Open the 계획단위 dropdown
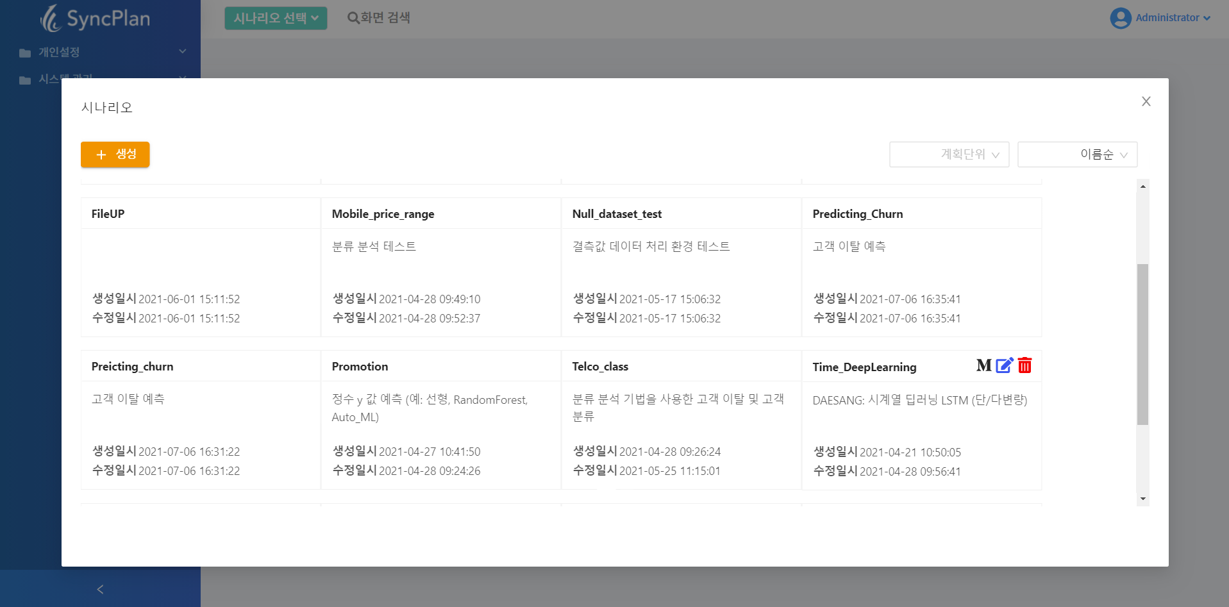The height and width of the screenshot is (607, 1229). click(x=949, y=154)
